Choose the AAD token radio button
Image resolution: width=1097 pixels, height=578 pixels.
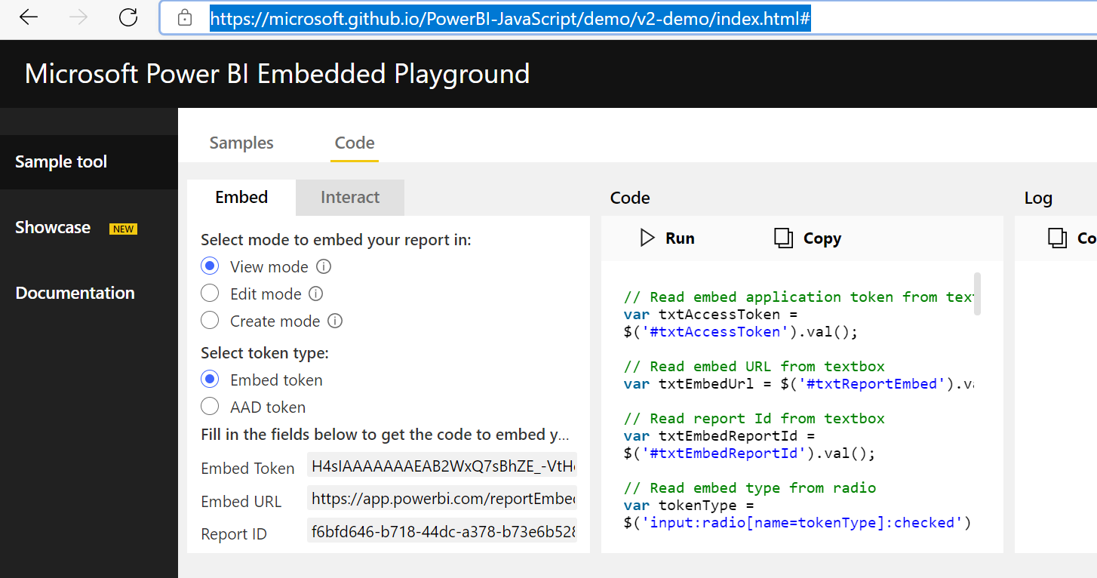click(210, 406)
